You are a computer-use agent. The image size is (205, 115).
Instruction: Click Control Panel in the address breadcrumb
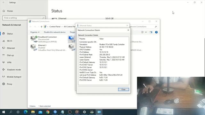55,27
